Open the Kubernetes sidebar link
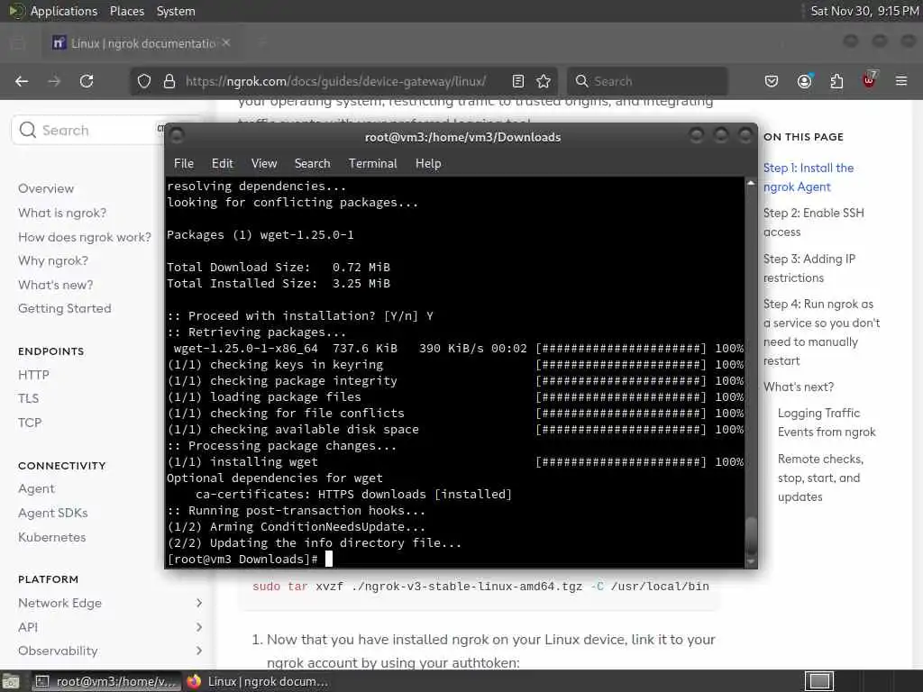Screen dimensions: 923x692 pyautogui.click(x=51, y=537)
